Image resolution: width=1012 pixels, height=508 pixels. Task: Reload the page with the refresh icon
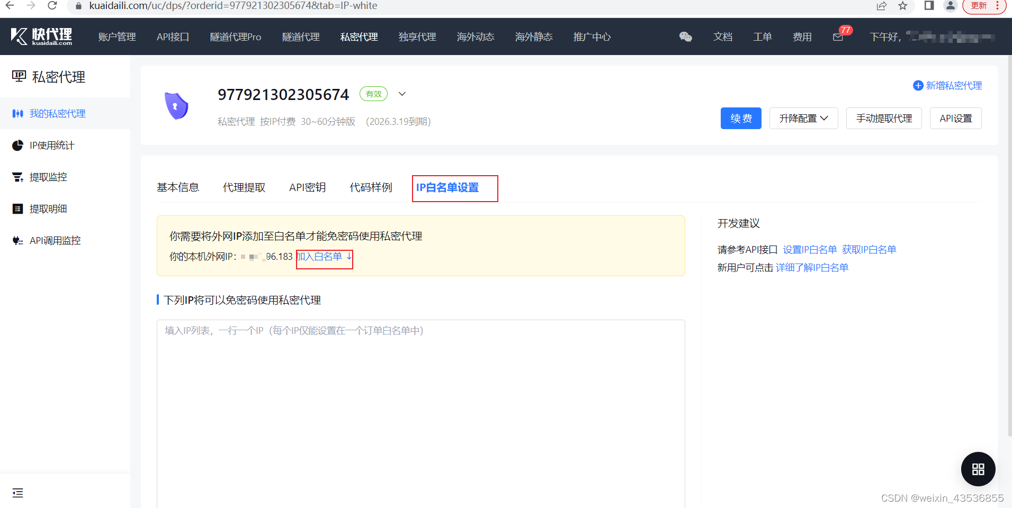(x=52, y=6)
